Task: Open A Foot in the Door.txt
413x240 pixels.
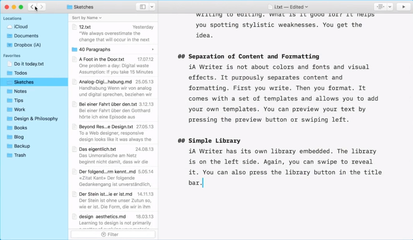Action: [x=113, y=65]
